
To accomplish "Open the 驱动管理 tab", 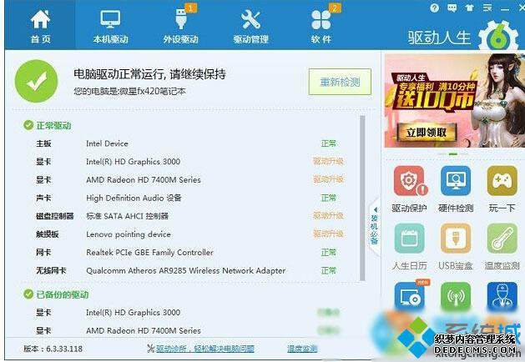I will [x=251, y=26].
